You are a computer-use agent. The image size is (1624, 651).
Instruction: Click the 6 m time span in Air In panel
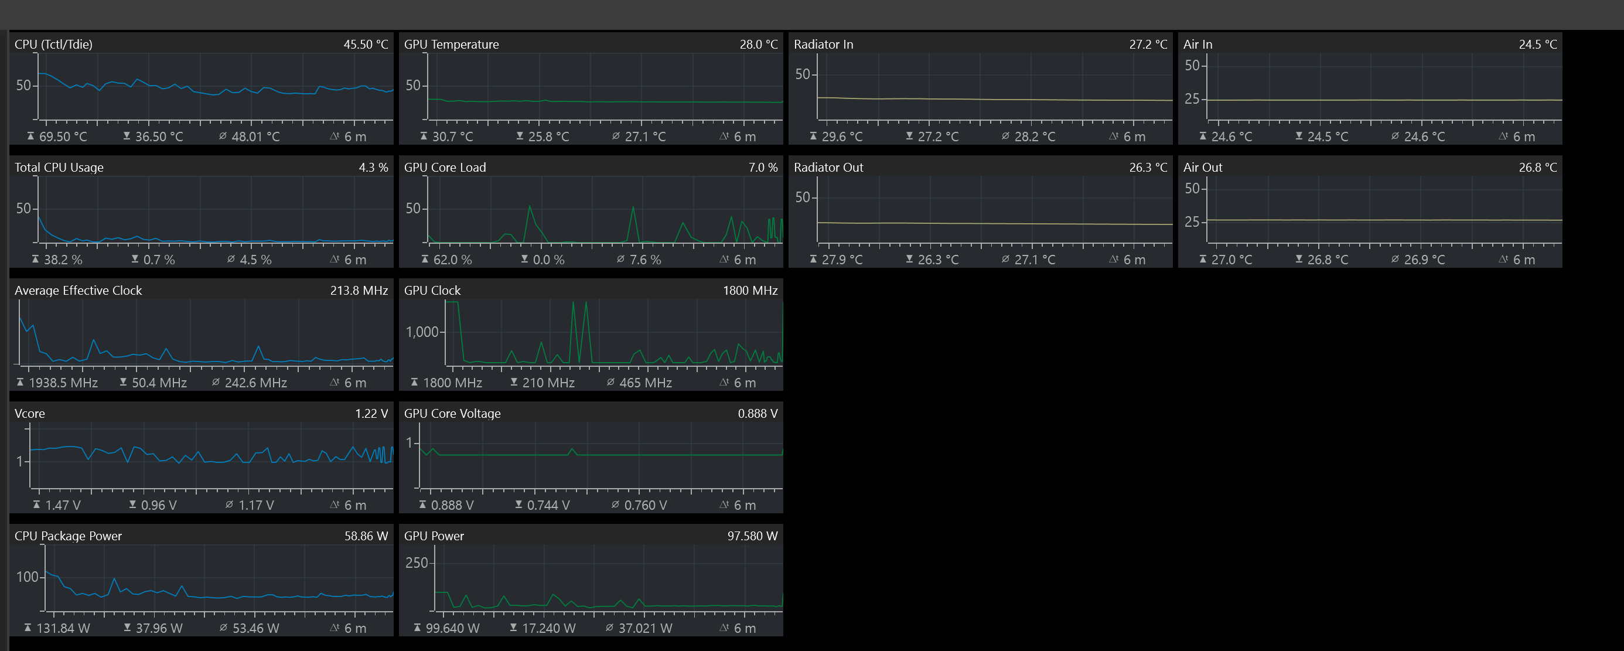1523,137
